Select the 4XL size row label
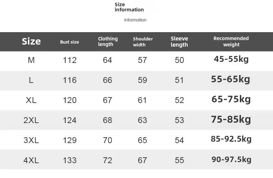Image resolution: width=273 pixels, height=178 pixels. (x=31, y=160)
